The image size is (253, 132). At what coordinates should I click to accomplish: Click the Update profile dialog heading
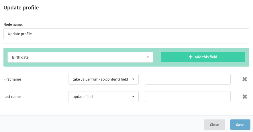pyautogui.click(x=21, y=7)
